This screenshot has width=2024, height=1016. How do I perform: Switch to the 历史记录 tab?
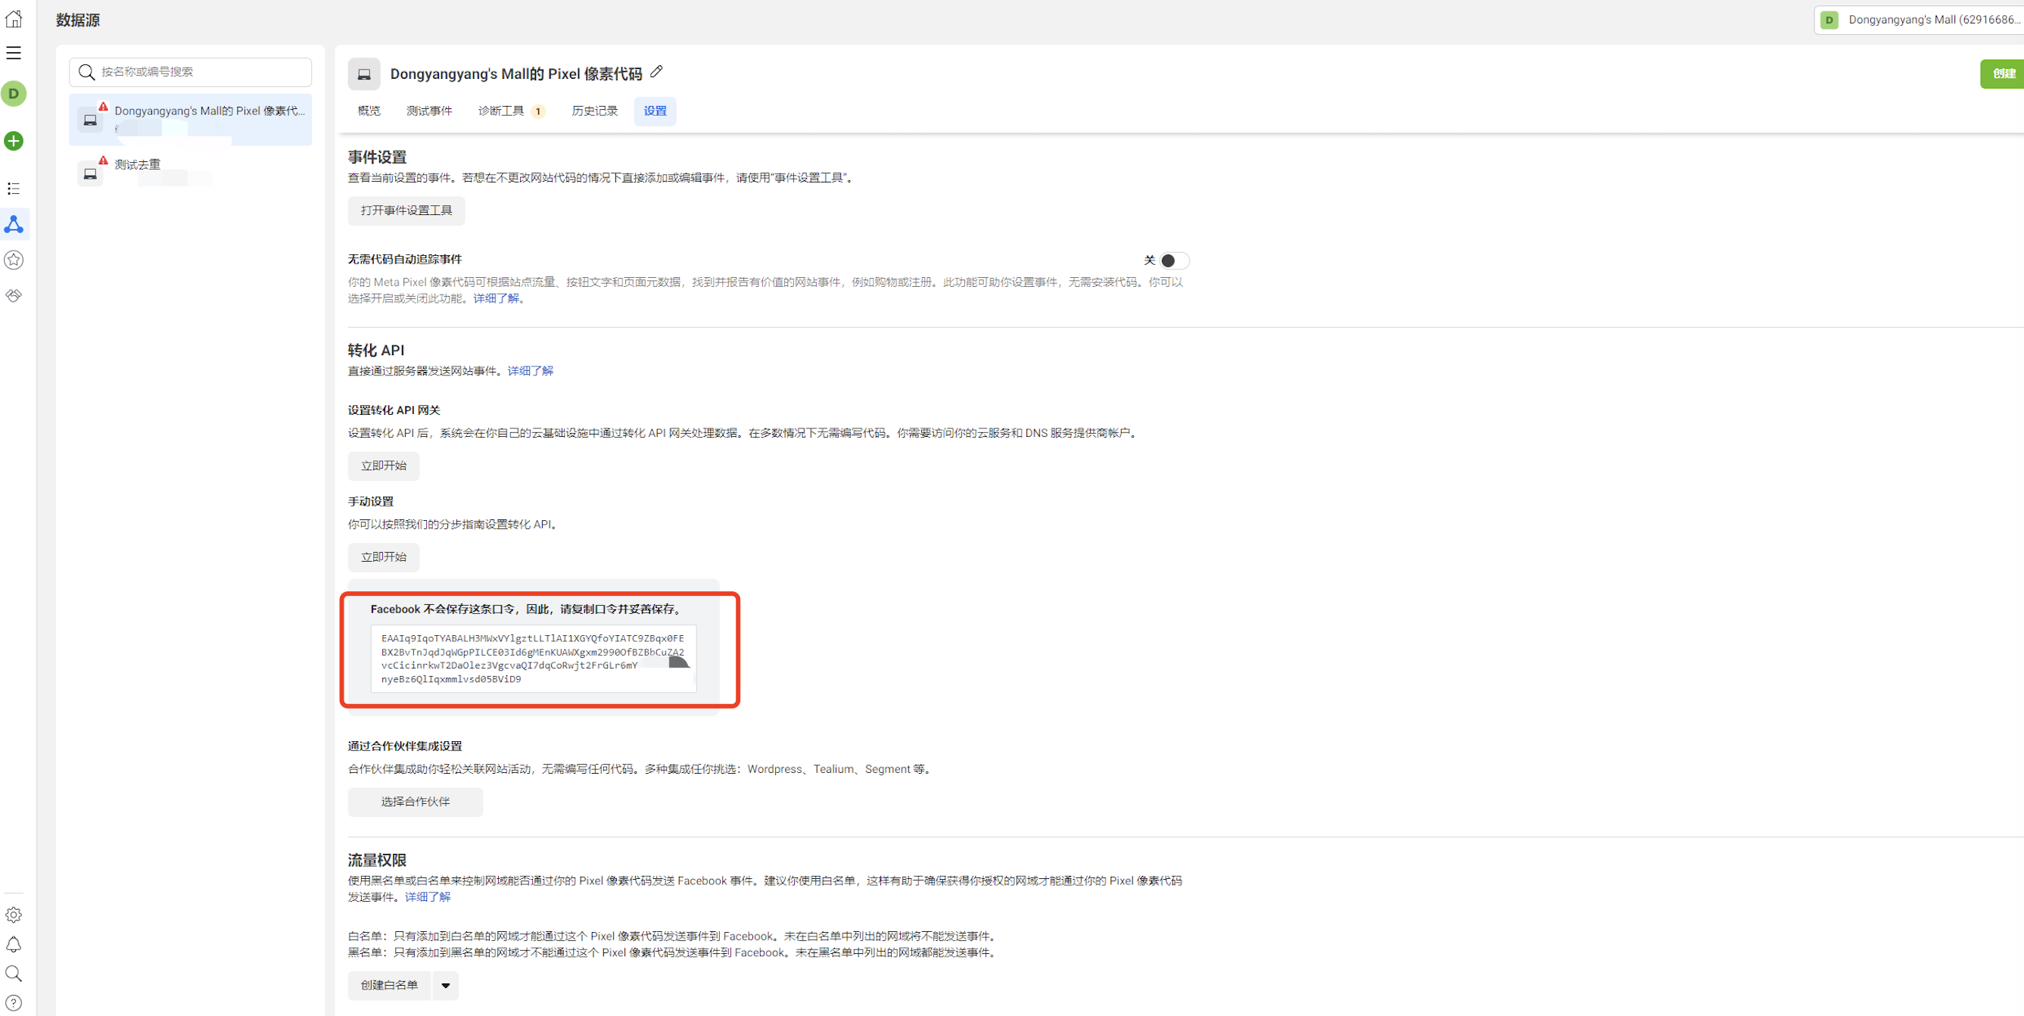595,111
